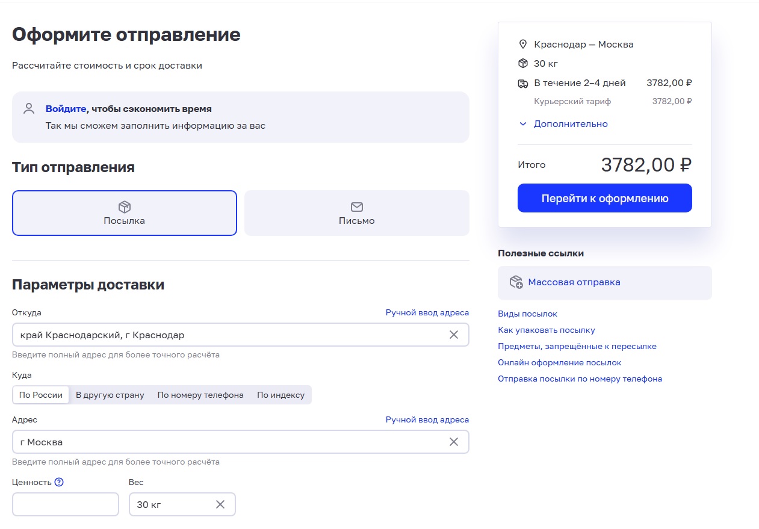Click the user profile icon beside Войдите
The image size is (759, 529).
click(x=29, y=109)
